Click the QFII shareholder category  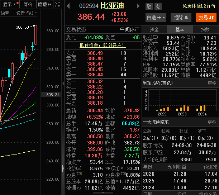[x=202, y=131]
